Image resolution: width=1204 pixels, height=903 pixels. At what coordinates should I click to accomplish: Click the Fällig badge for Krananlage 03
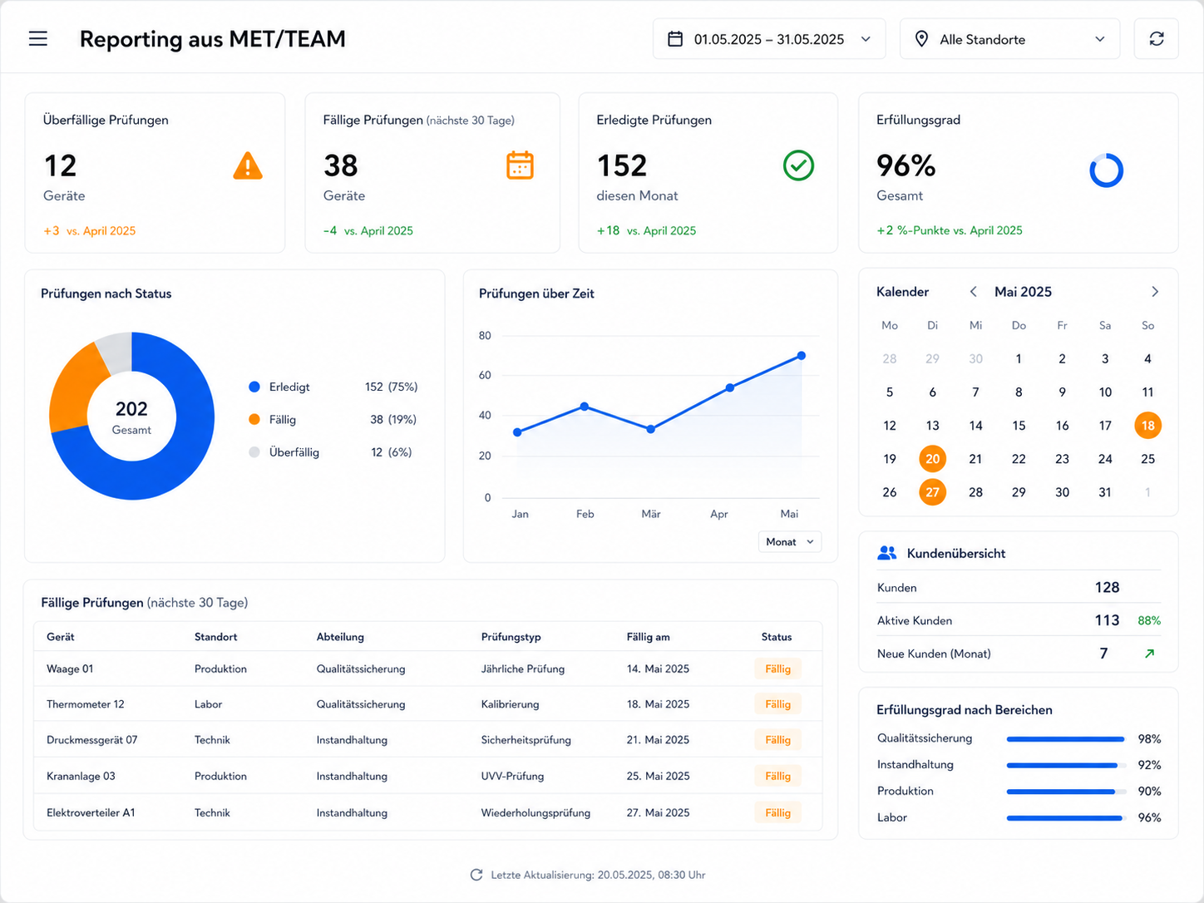(x=777, y=776)
